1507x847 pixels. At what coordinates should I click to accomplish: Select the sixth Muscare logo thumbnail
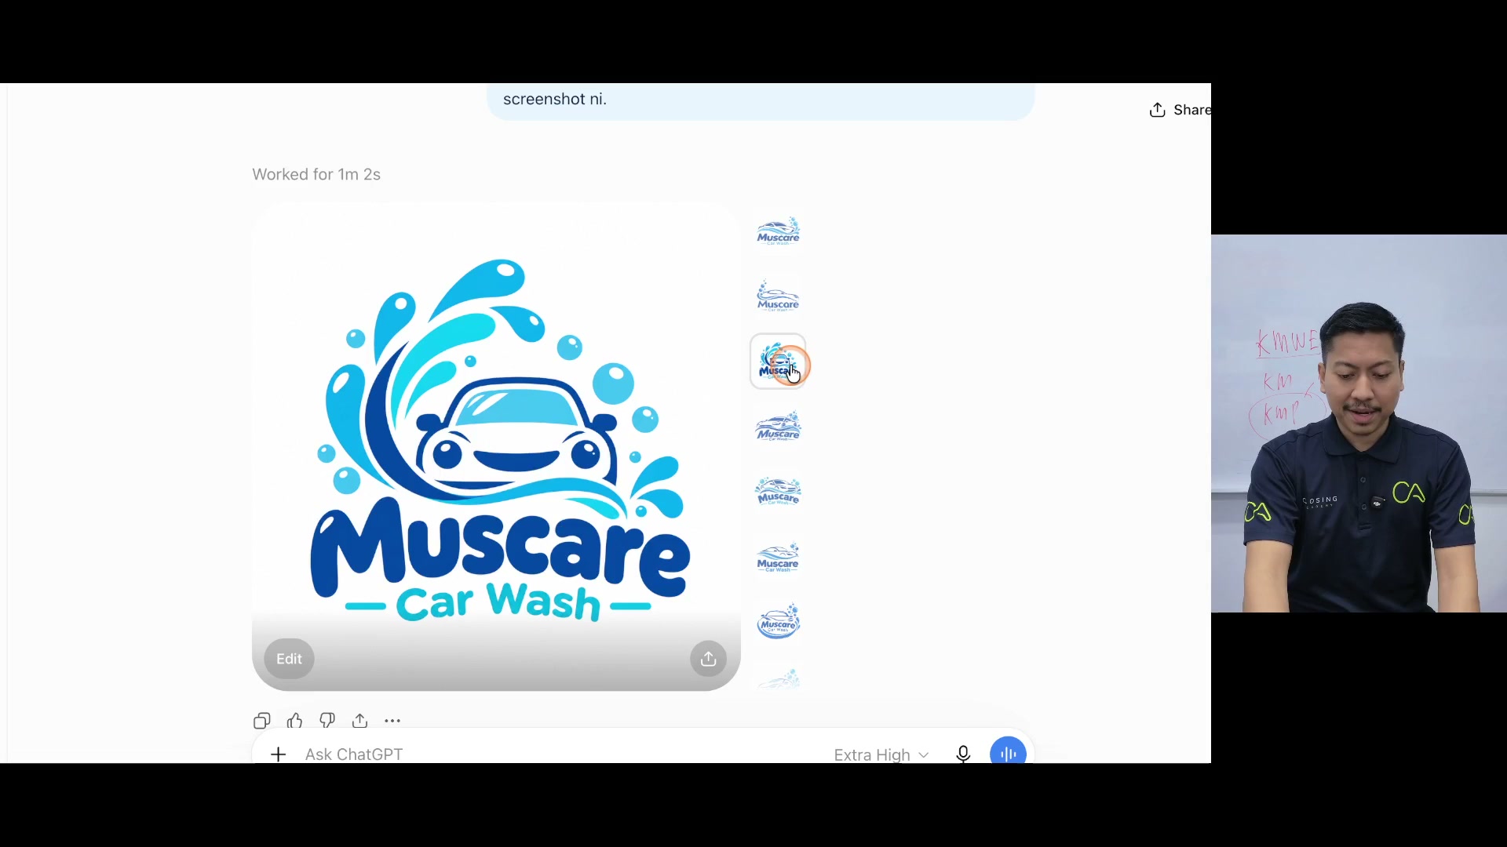[778, 558]
